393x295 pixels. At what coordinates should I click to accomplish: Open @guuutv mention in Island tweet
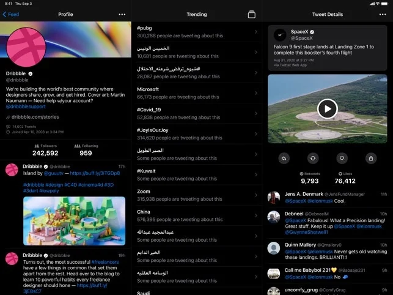53,173
